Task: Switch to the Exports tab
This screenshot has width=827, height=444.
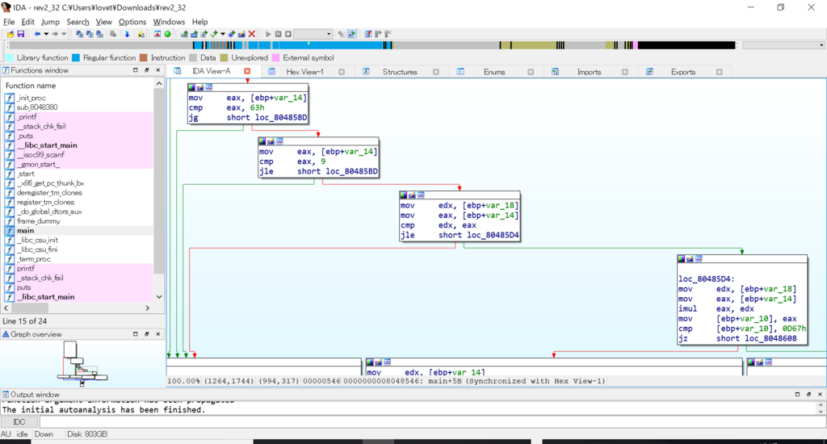Action: 683,72
